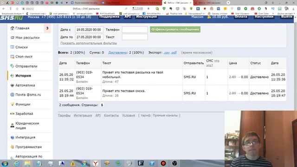Click the Юридическим лицам person icon
The width and height of the screenshot is (297, 167).
tap(13, 126)
